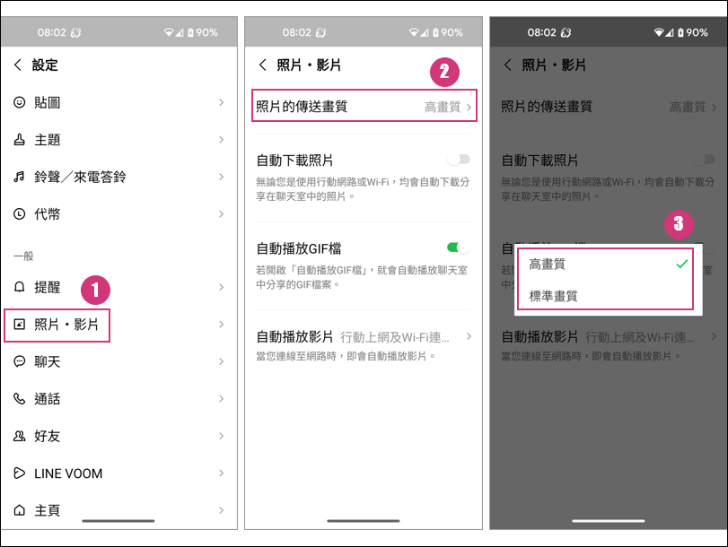Viewport: 728px width, 547px height.
Task: Expand 貼圖 row chevron
Action: coord(222,102)
